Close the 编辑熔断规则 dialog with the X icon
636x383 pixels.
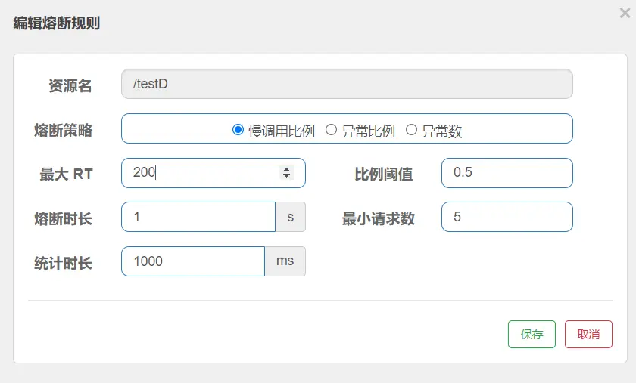click(625, 13)
